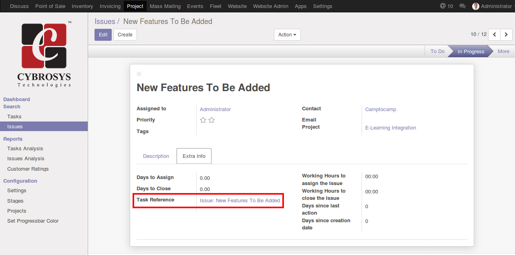Screen dimensions: 515x255
Task: Open the E-Learning Integration project link
Action: tap(390, 128)
